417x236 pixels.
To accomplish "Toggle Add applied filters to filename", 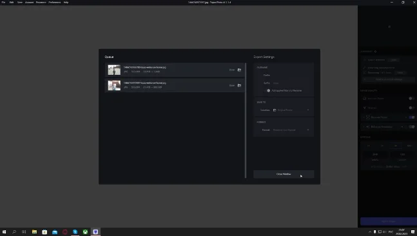I will [269, 91].
